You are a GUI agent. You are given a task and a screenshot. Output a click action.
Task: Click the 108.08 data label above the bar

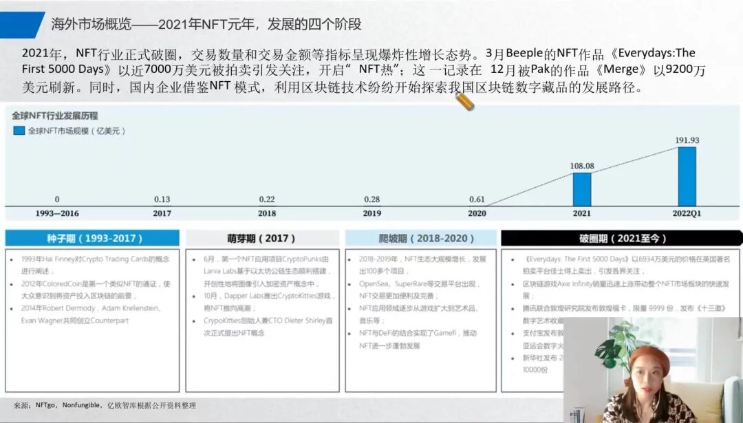pos(583,165)
